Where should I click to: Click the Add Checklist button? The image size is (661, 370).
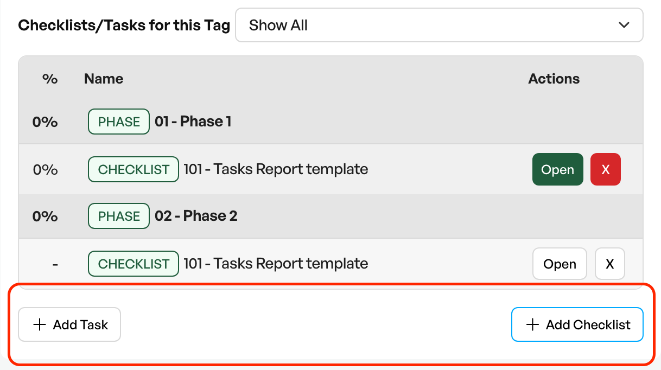tap(577, 324)
